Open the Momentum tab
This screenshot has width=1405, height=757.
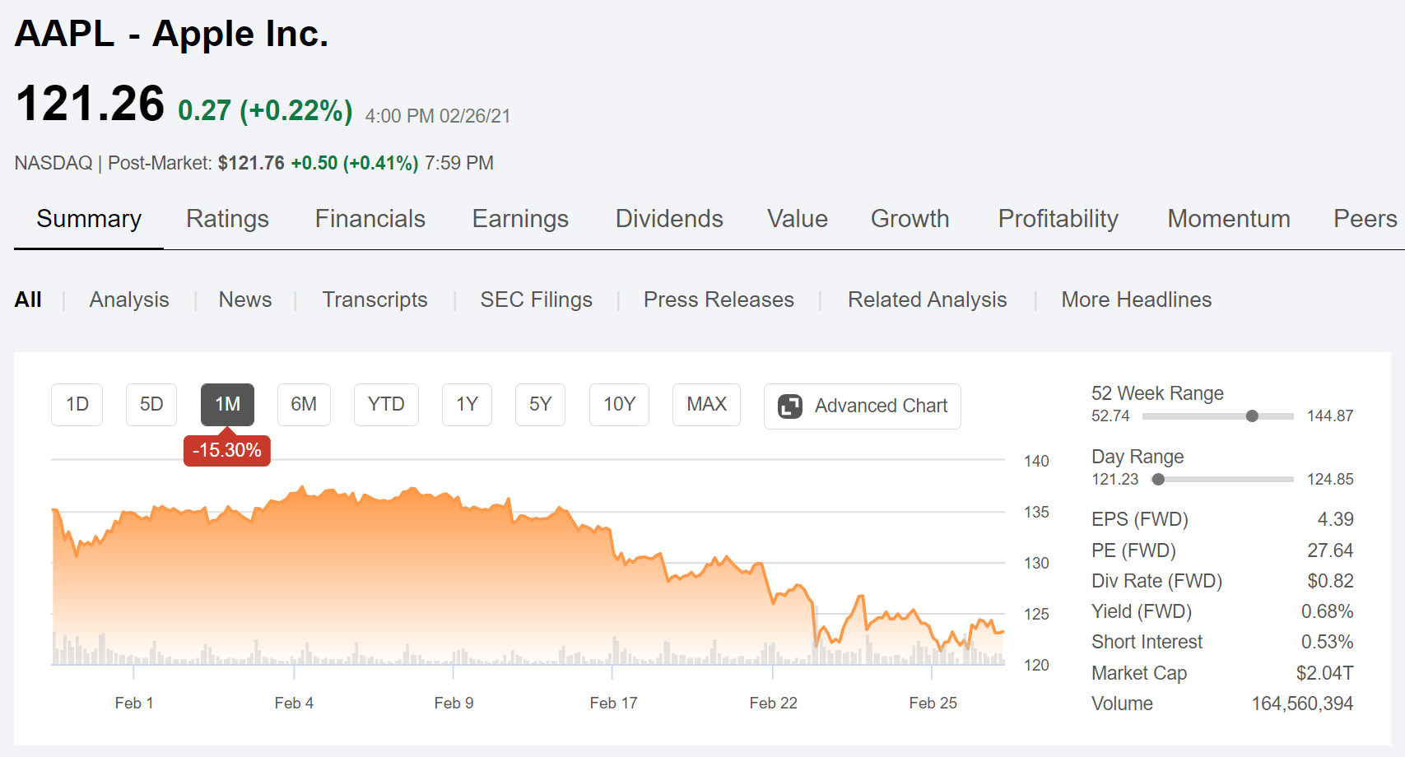tap(1228, 219)
